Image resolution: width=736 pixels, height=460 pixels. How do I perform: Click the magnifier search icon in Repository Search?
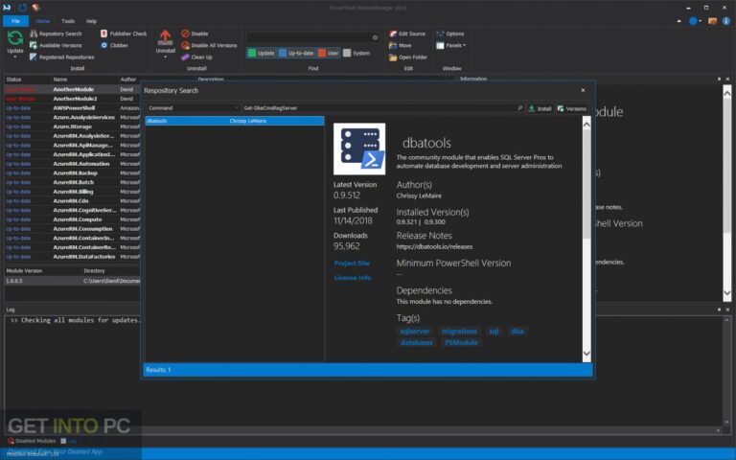coord(519,108)
